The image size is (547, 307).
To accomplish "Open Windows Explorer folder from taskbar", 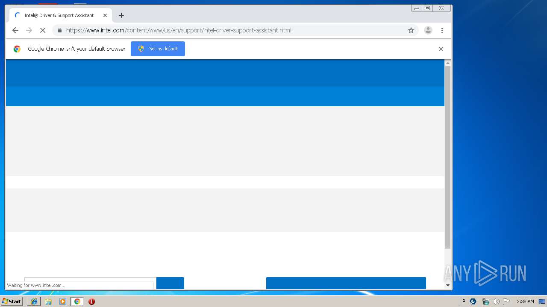I will click(x=48, y=301).
